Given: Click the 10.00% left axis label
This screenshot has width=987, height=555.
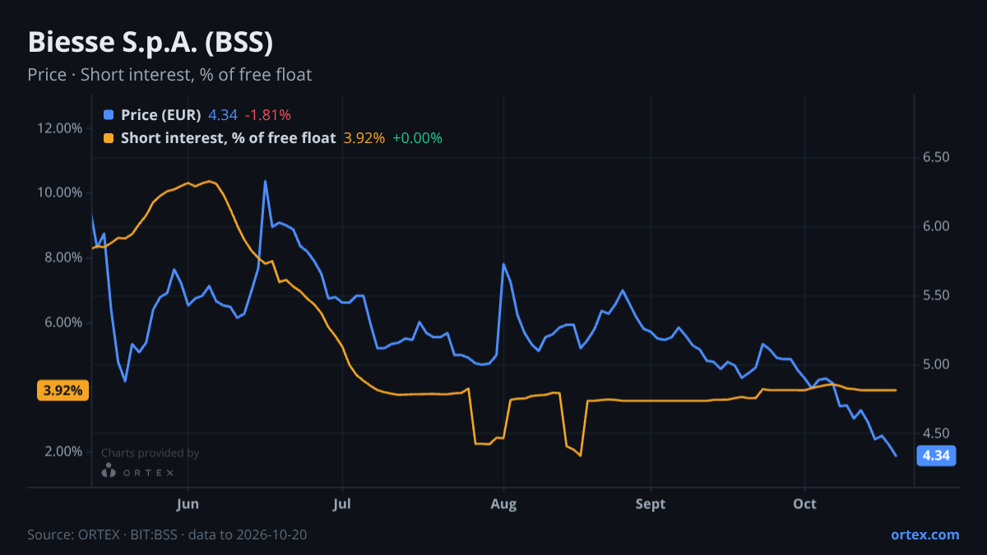Looking at the screenshot, I should point(60,192).
